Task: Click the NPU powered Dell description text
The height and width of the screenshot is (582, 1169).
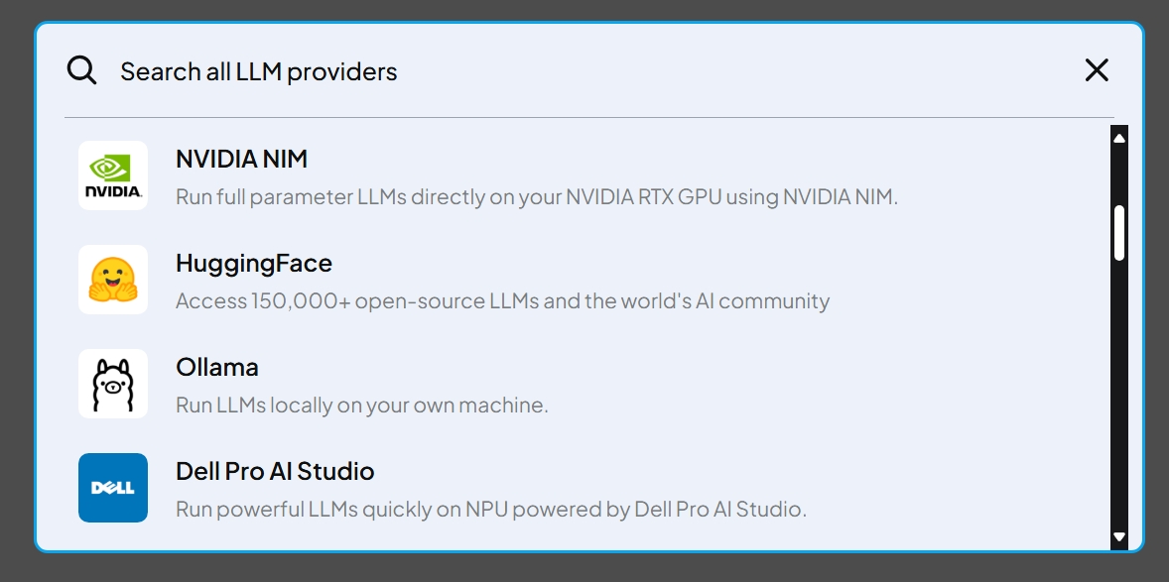Action: tap(490, 510)
